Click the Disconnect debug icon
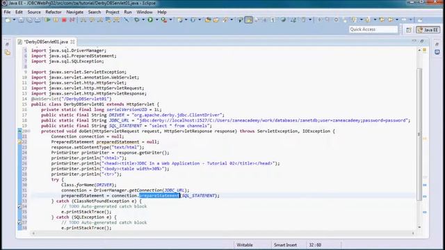The width and height of the screenshot is (445, 250). point(72,20)
